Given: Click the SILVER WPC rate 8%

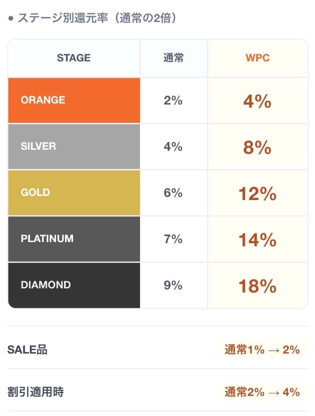Looking at the screenshot, I should (257, 147).
